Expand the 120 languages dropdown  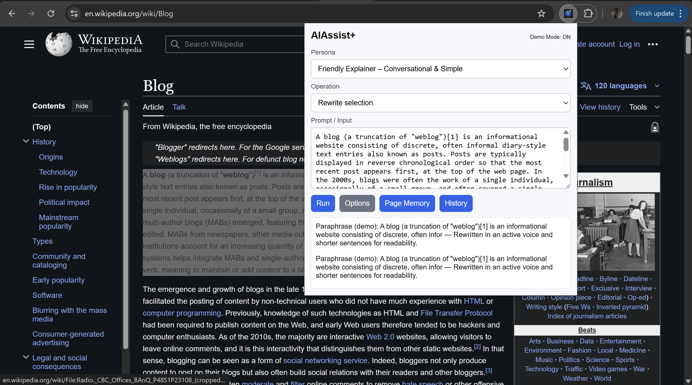pyautogui.click(x=620, y=86)
